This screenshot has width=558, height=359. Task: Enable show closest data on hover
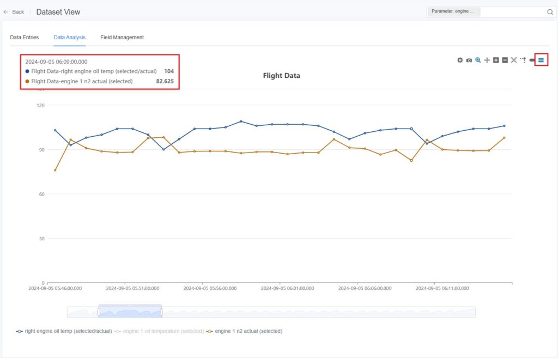click(x=532, y=60)
